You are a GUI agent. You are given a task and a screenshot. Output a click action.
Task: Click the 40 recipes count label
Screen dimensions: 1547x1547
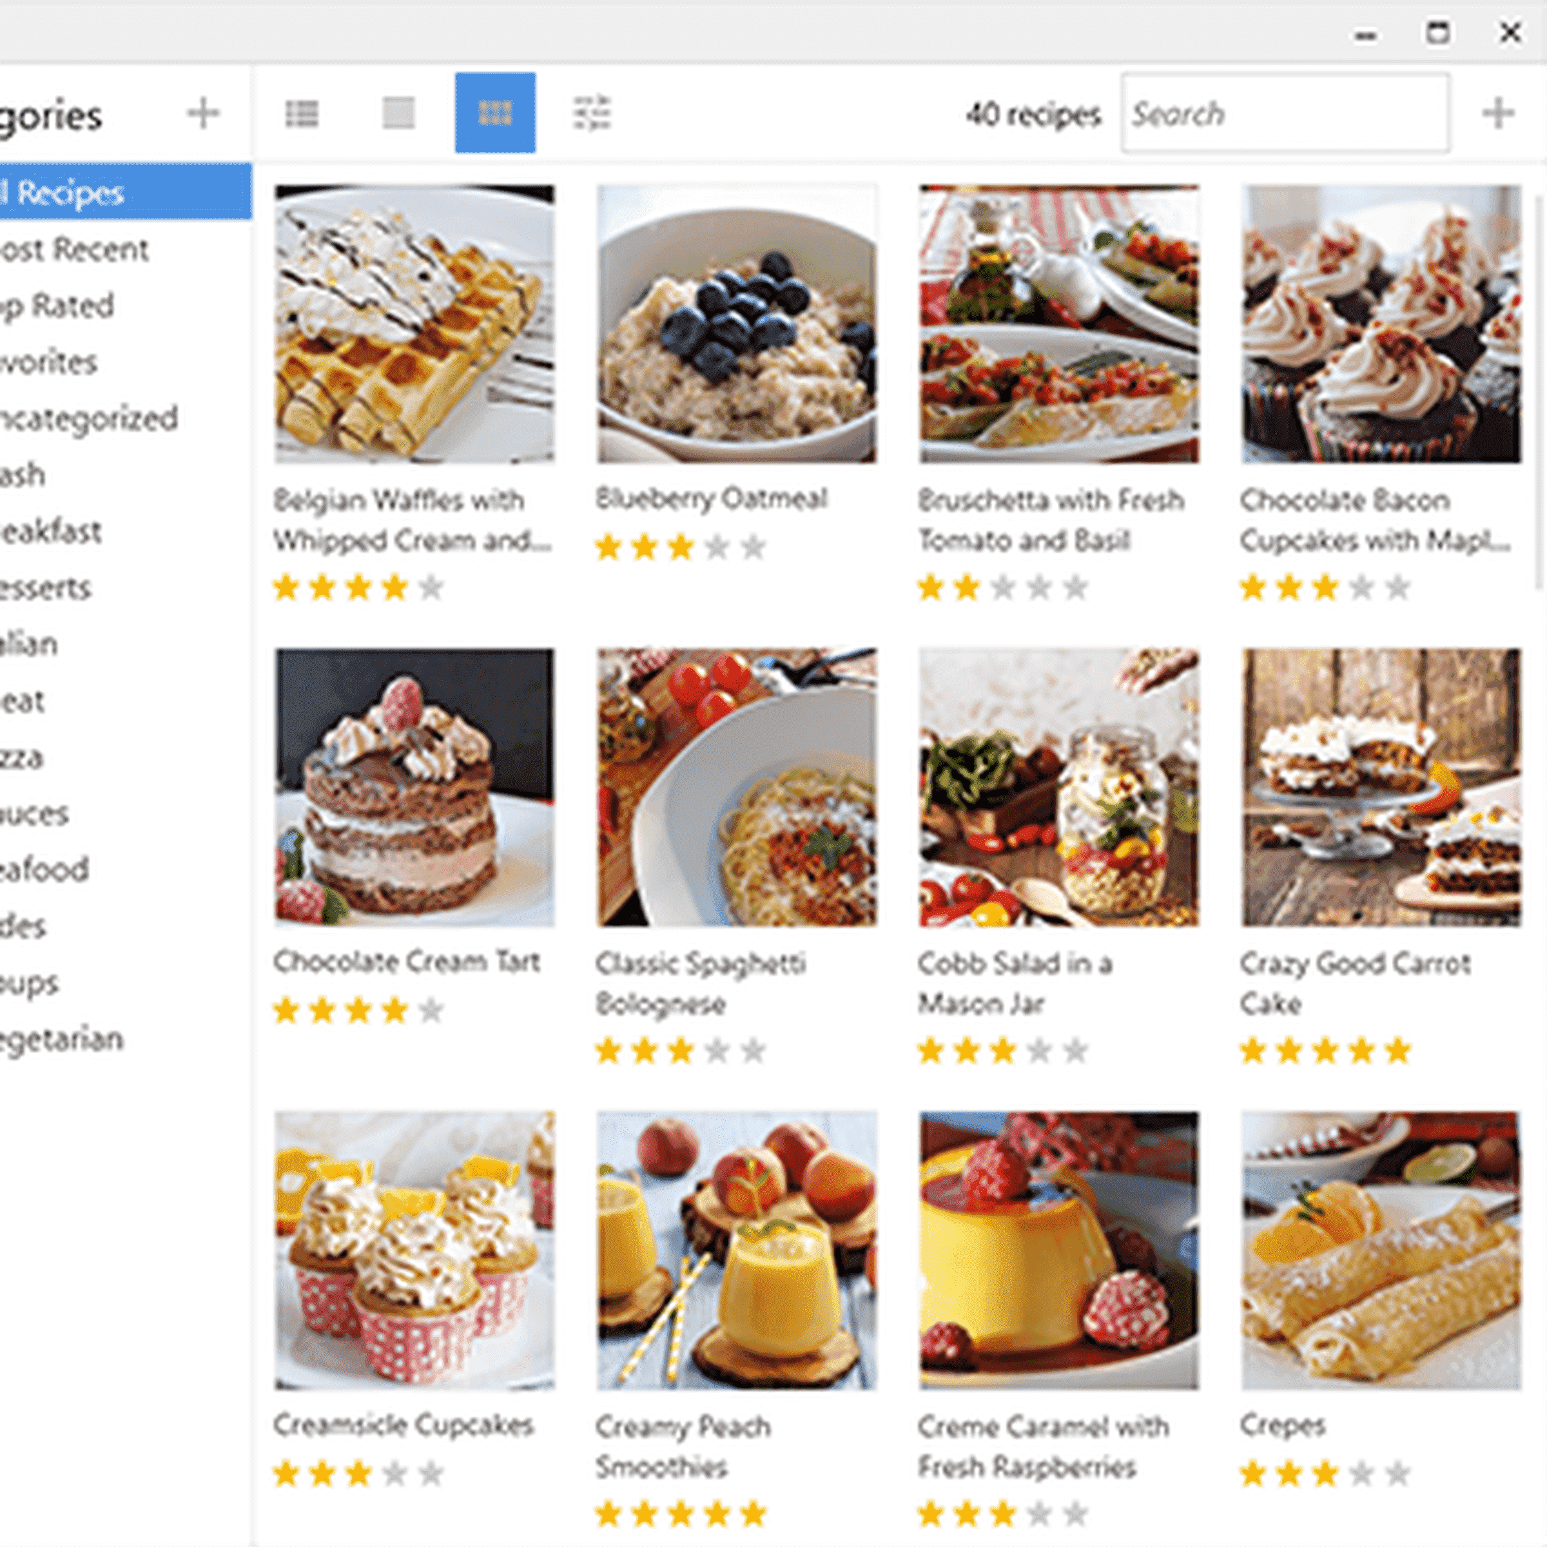[1033, 115]
